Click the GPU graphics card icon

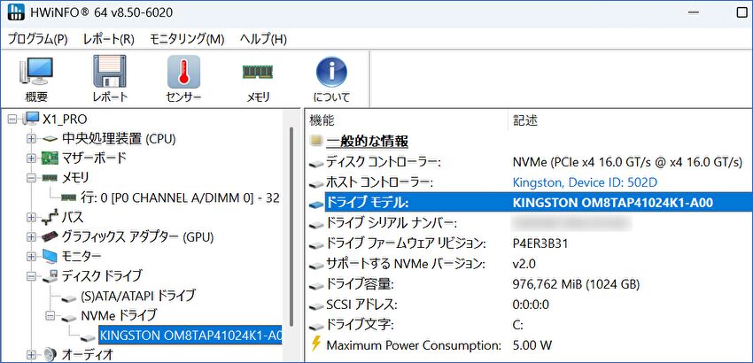coord(50,236)
